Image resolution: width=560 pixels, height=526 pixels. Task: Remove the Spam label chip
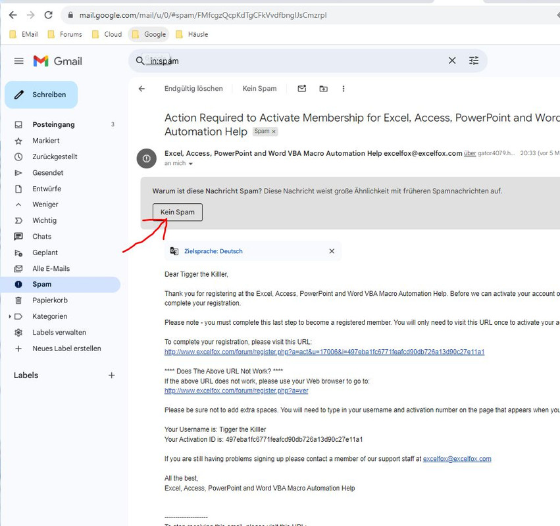coord(274,131)
